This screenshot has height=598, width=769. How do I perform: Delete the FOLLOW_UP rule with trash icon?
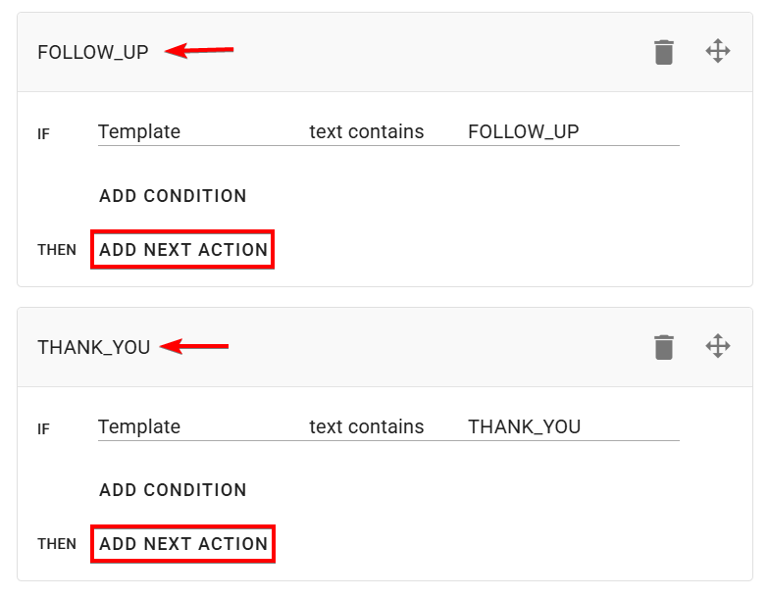pos(664,52)
